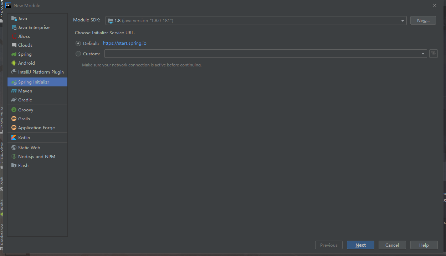This screenshot has width=446, height=256.
Task: Select Gradle in module type list
Action: [x=37, y=100]
